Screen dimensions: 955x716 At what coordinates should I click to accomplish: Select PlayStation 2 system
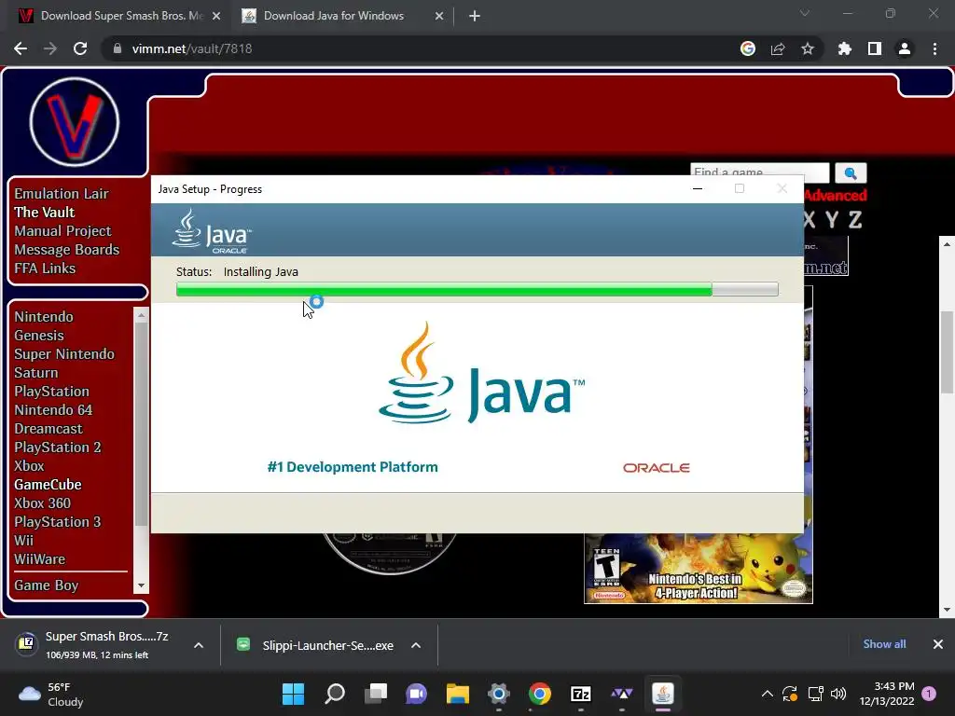[58, 447]
